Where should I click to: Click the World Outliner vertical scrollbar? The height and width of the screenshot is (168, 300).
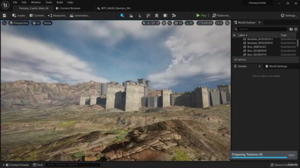pos(298,43)
